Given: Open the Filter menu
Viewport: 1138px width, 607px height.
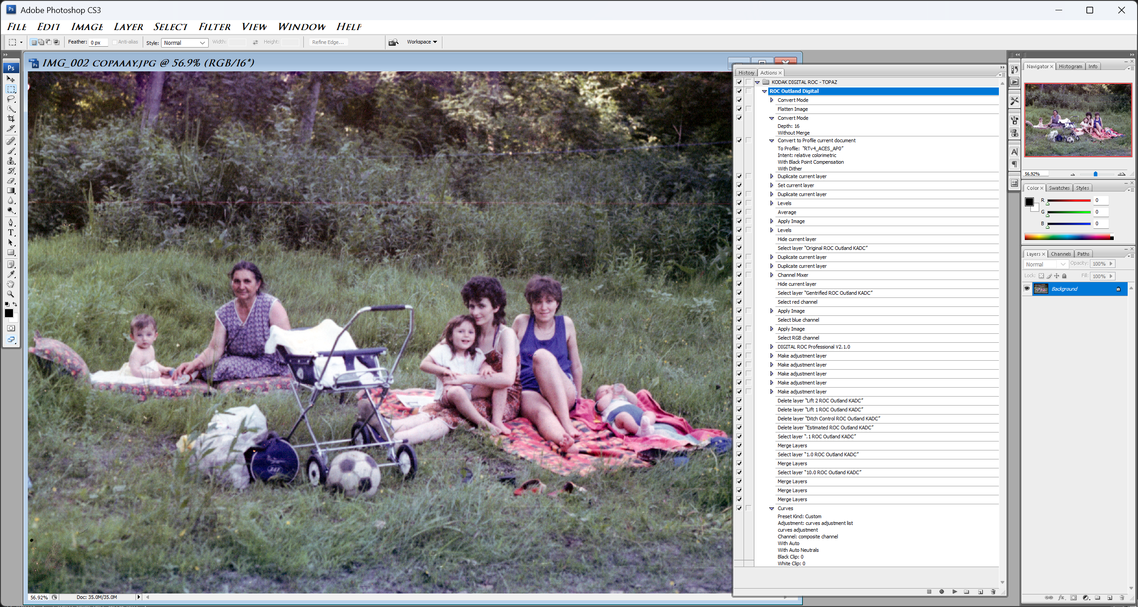Looking at the screenshot, I should (214, 27).
